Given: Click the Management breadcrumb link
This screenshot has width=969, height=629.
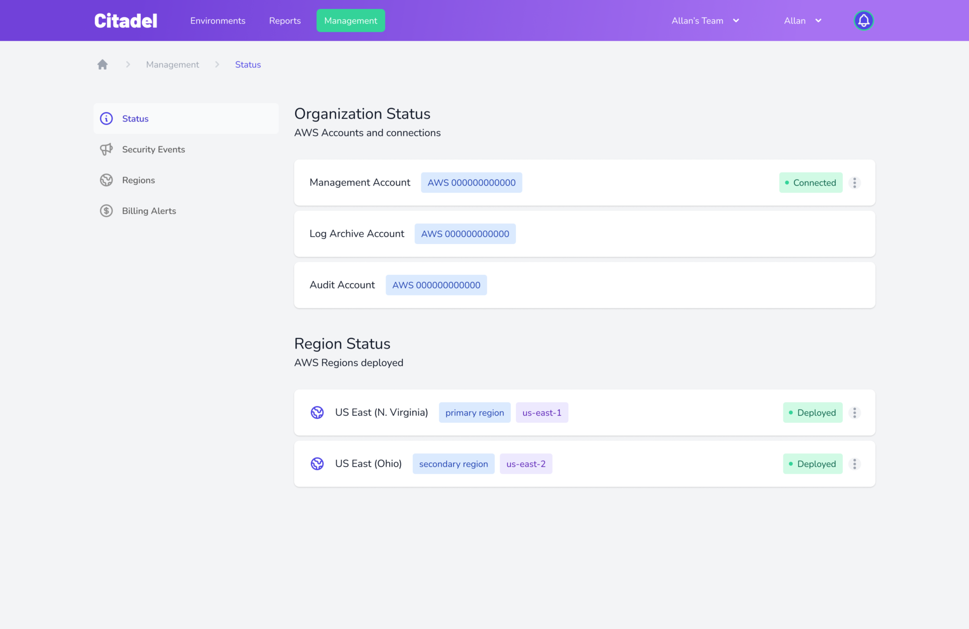Looking at the screenshot, I should coord(173,65).
